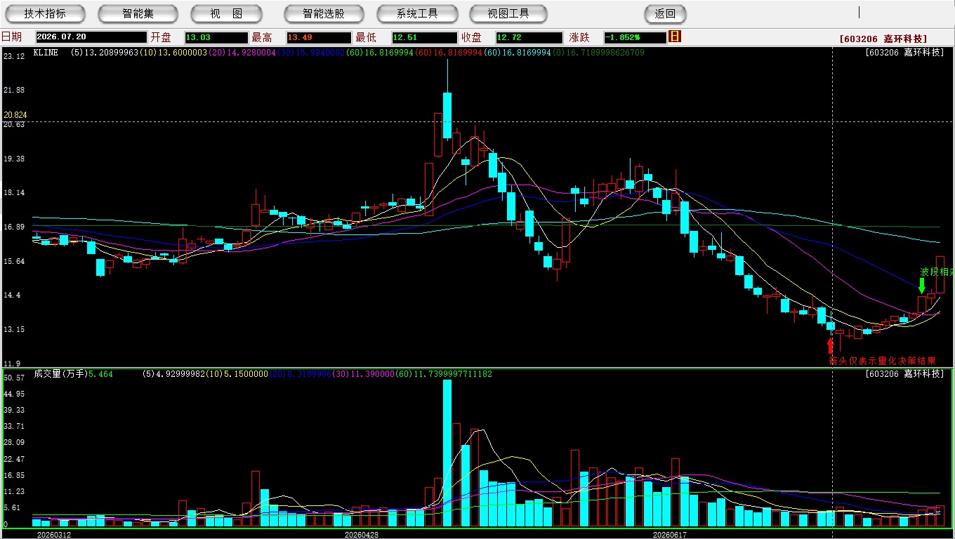This screenshot has width=955, height=539.
Task: Click the 50.57 volume axis label
Action: point(14,378)
